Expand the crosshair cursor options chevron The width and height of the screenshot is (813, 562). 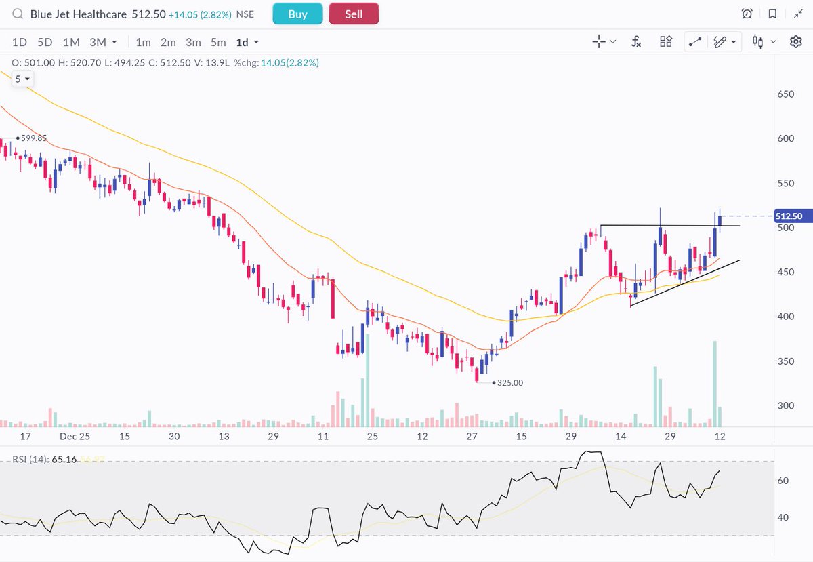click(613, 42)
